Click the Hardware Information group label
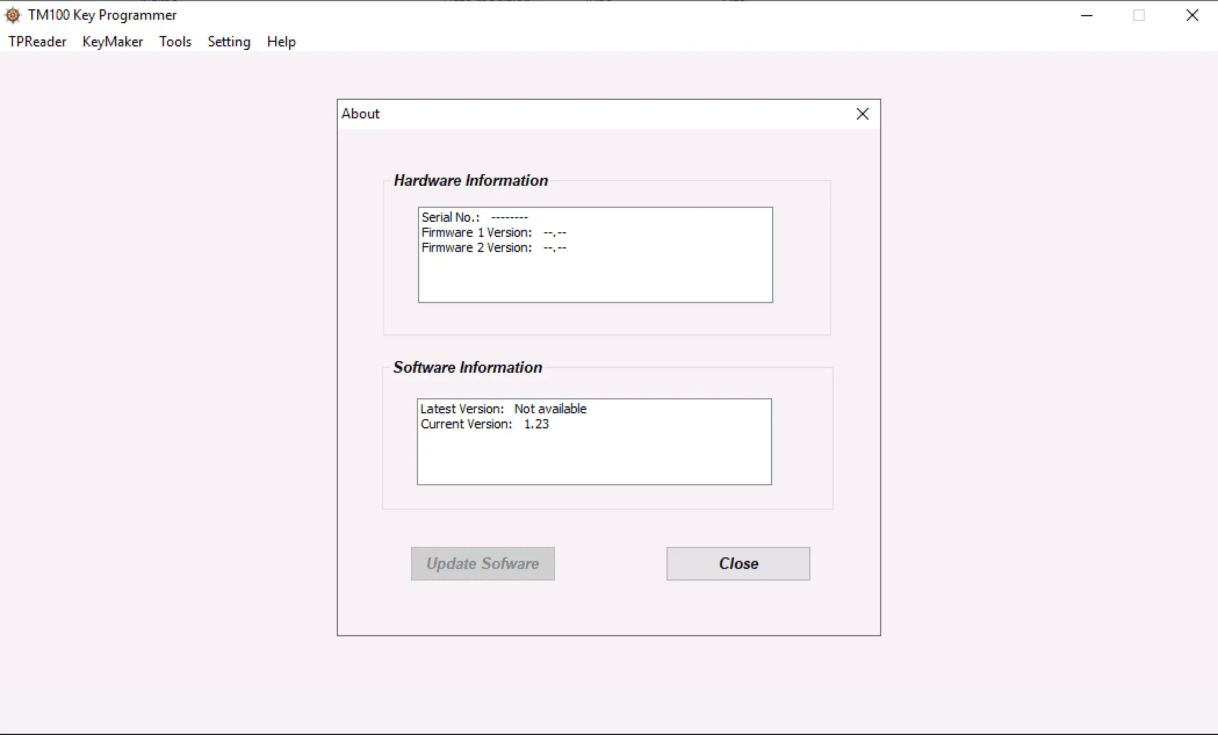Viewport: 1218px width, 735px height. tap(471, 181)
